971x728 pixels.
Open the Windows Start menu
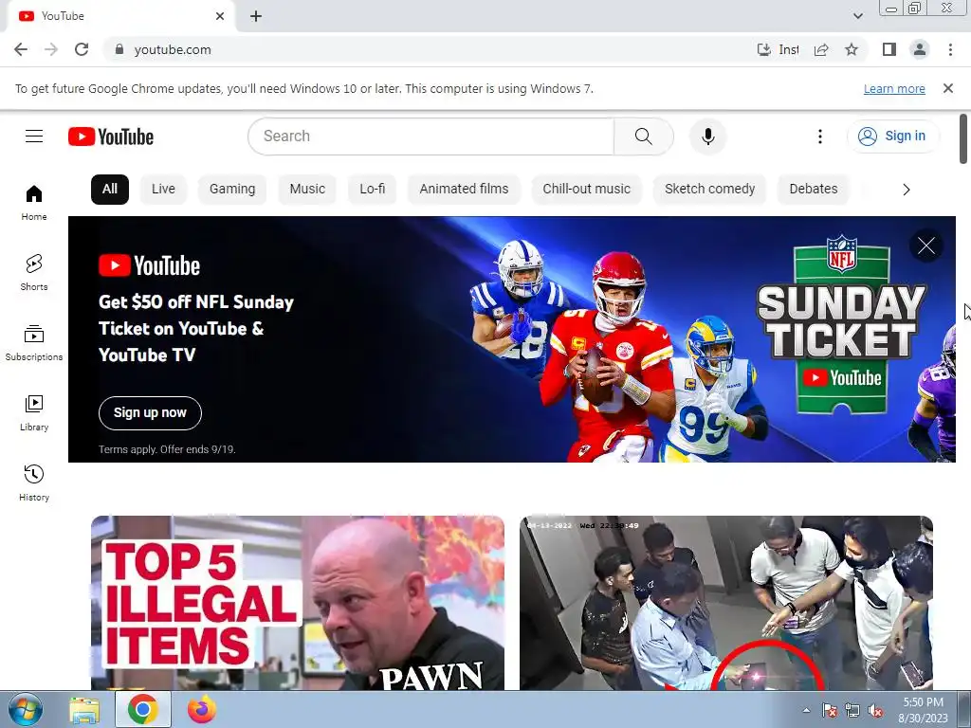click(26, 709)
